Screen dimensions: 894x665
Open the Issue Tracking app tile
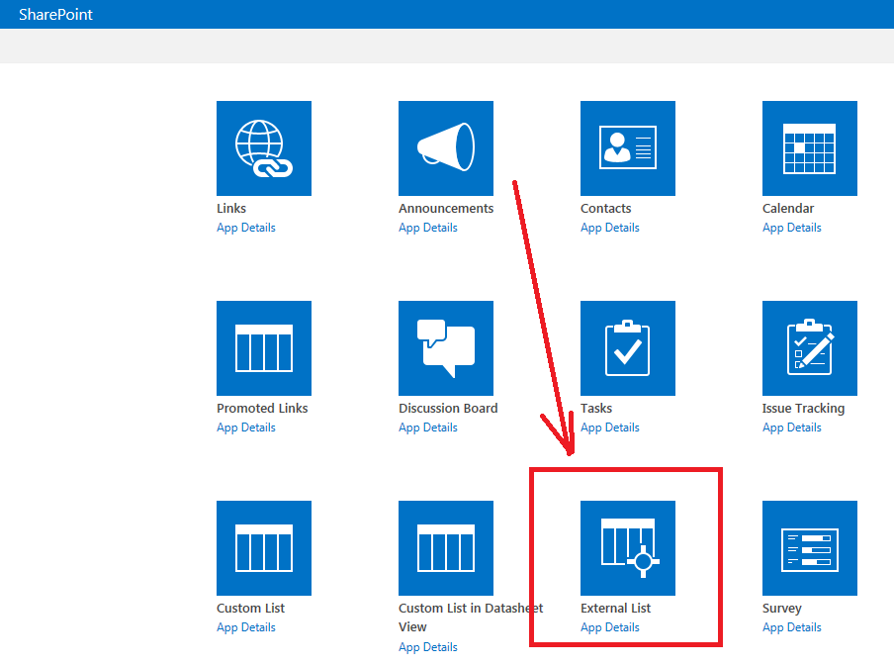[x=809, y=348]
